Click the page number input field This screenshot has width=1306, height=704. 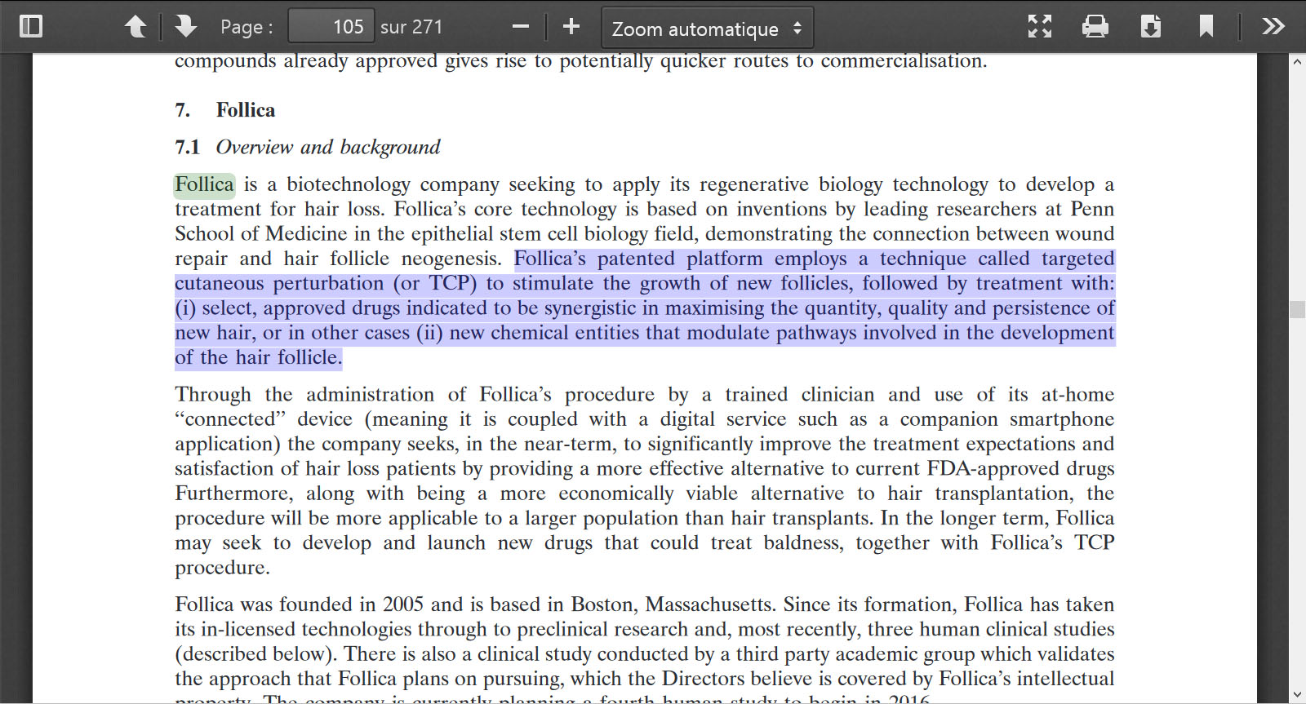331,26
